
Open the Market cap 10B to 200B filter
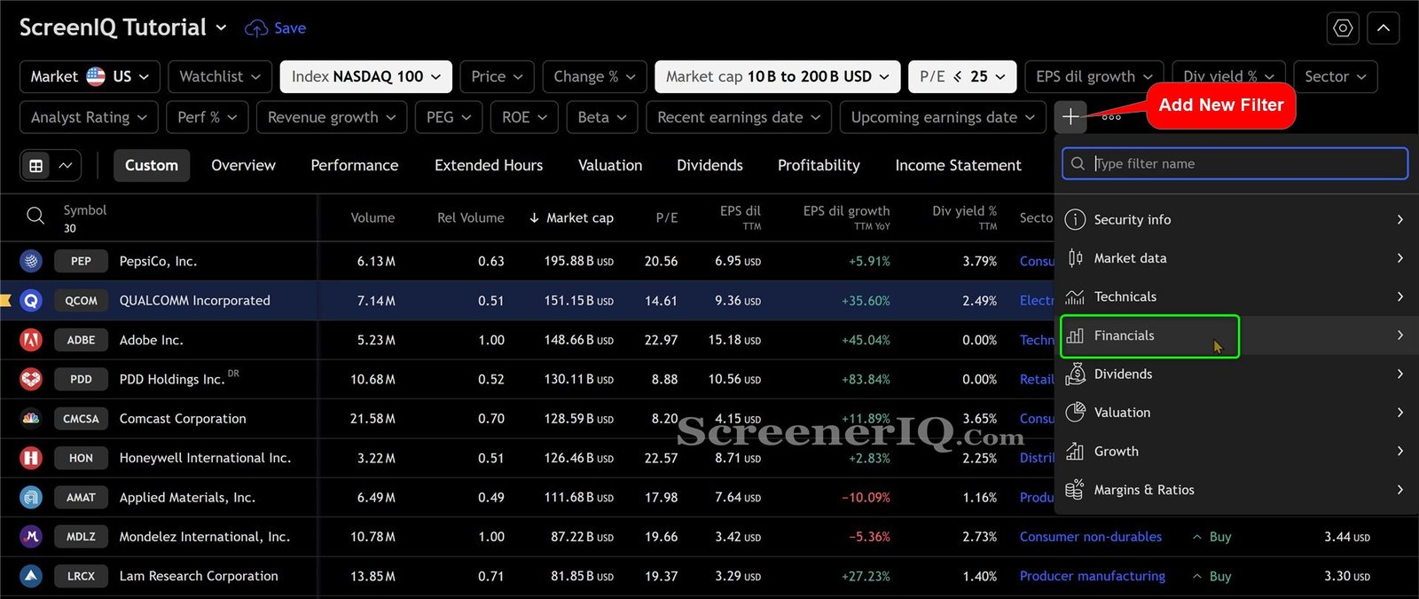coord(778,76)
